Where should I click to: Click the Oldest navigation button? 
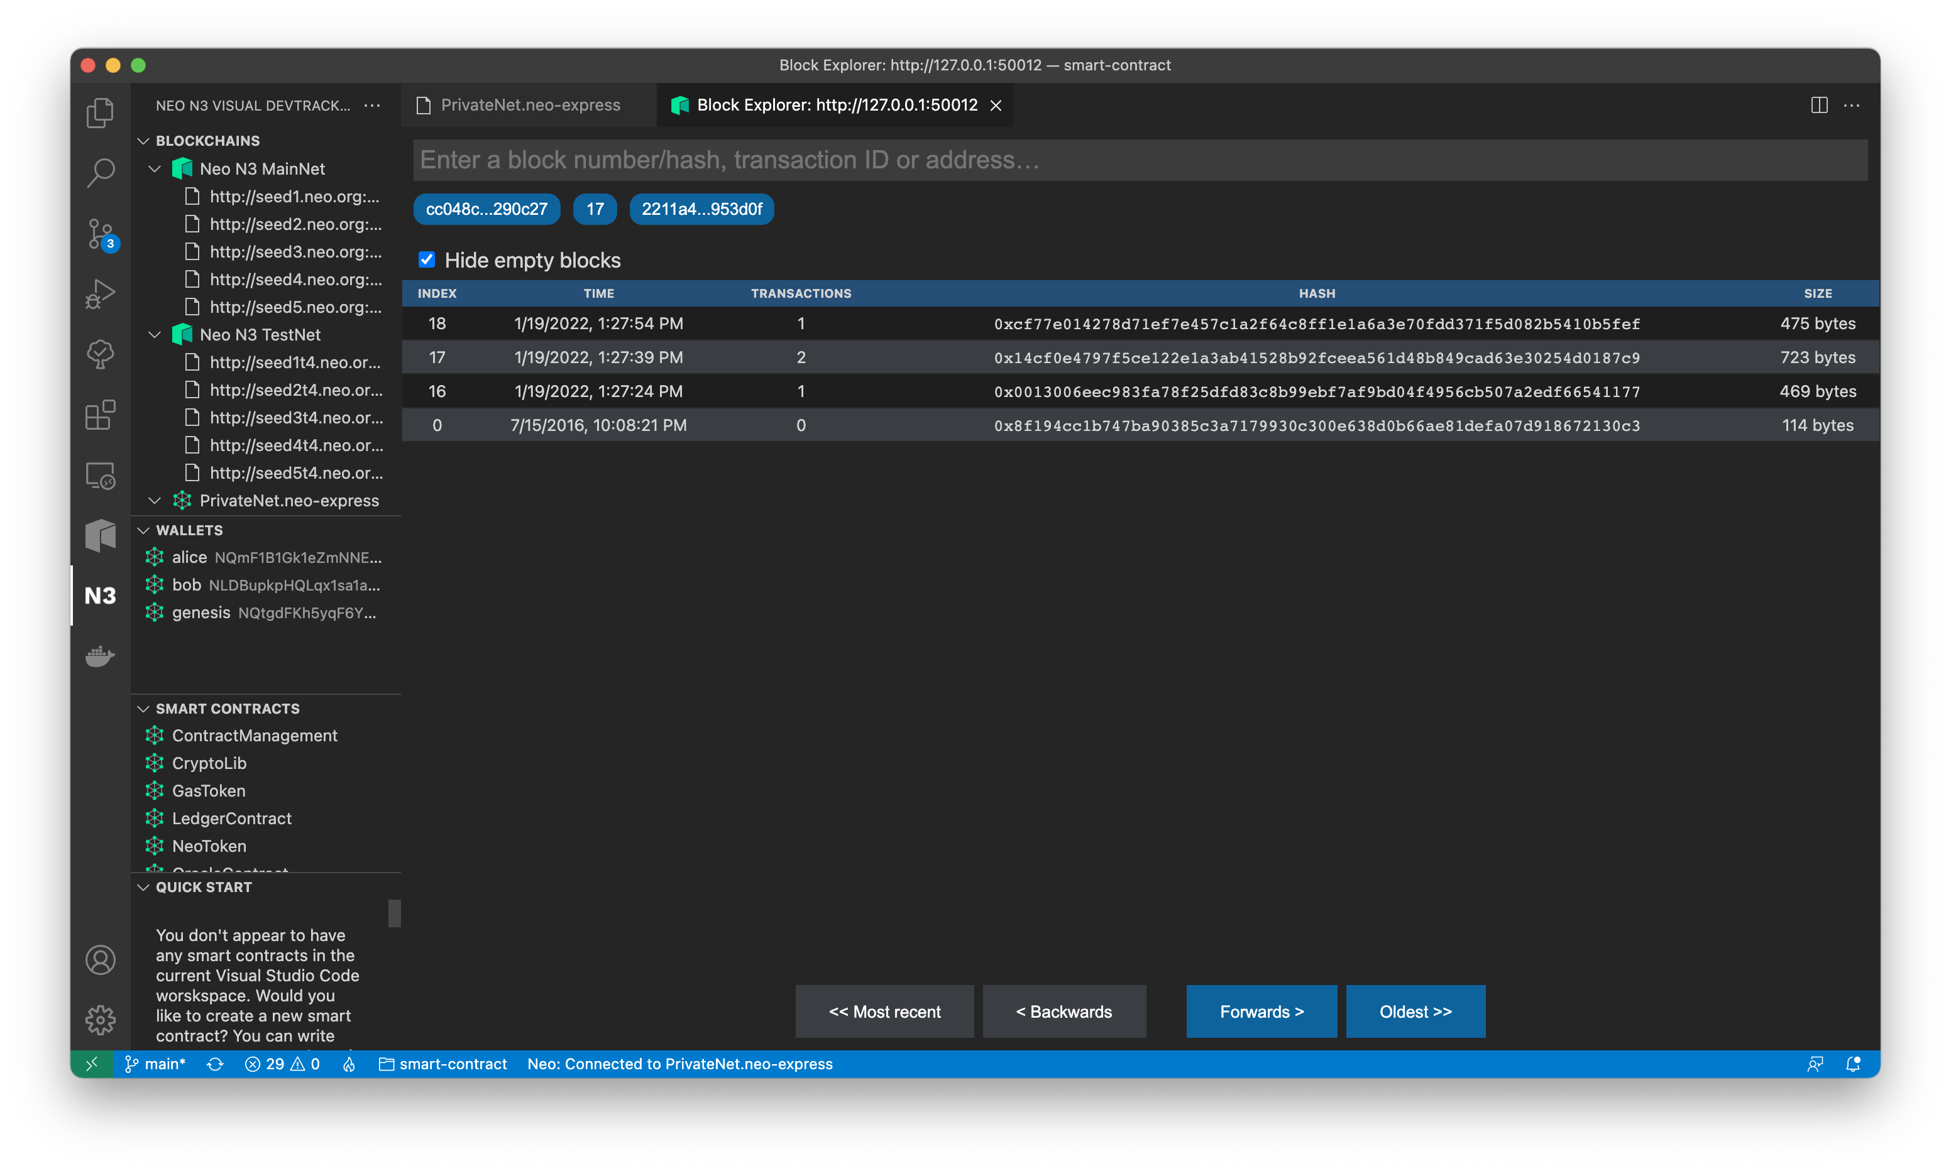[x=1414, y=1011]
